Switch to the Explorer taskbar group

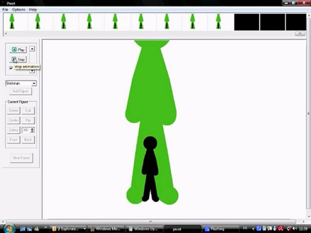(66, 229)
